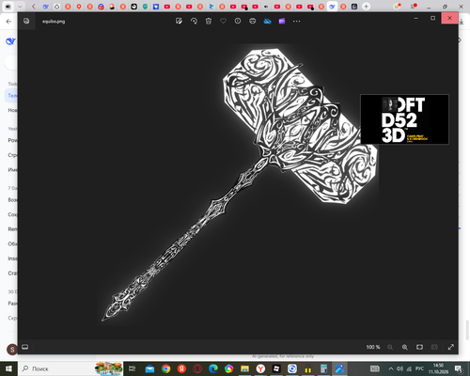This screenshot has width=470, height=376.
Task: Open volume control in system tray
Action: (x=399, y=368)
